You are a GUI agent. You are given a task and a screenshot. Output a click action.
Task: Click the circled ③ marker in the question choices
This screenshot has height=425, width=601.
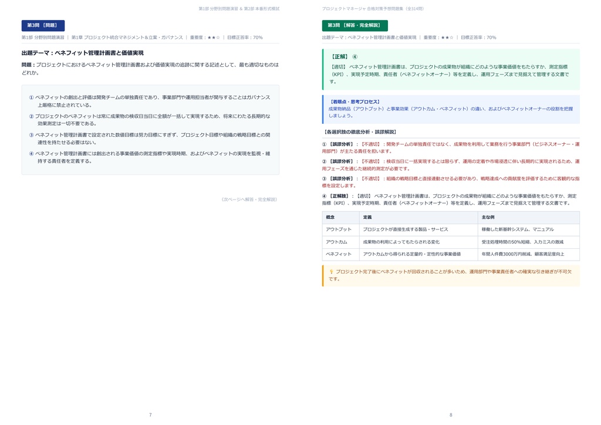(32, 135)
